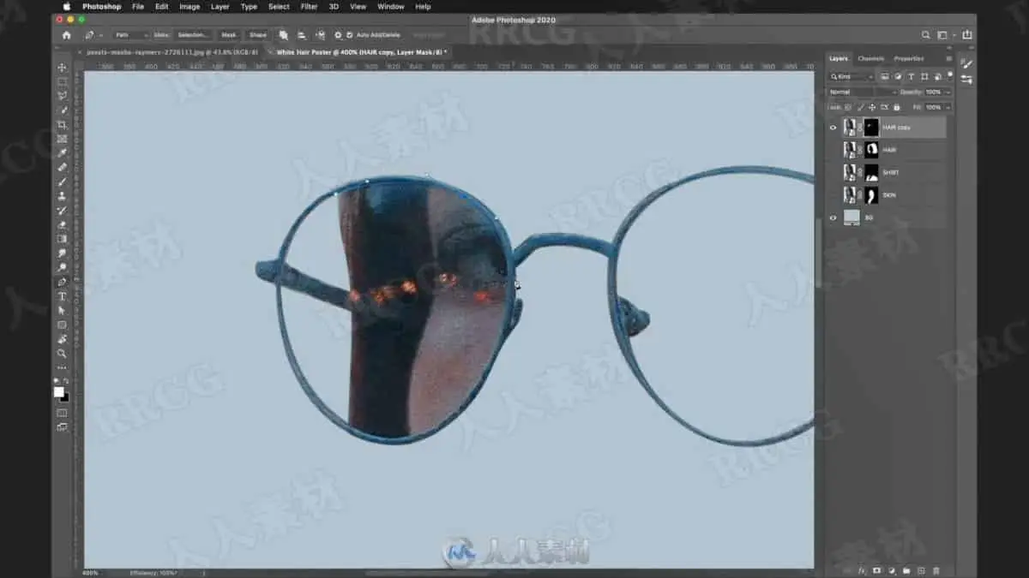This screenshot has height=578, width=1029.
Task: Toggle Auto Add/Delete checkbox
Action: click(349, 35)
